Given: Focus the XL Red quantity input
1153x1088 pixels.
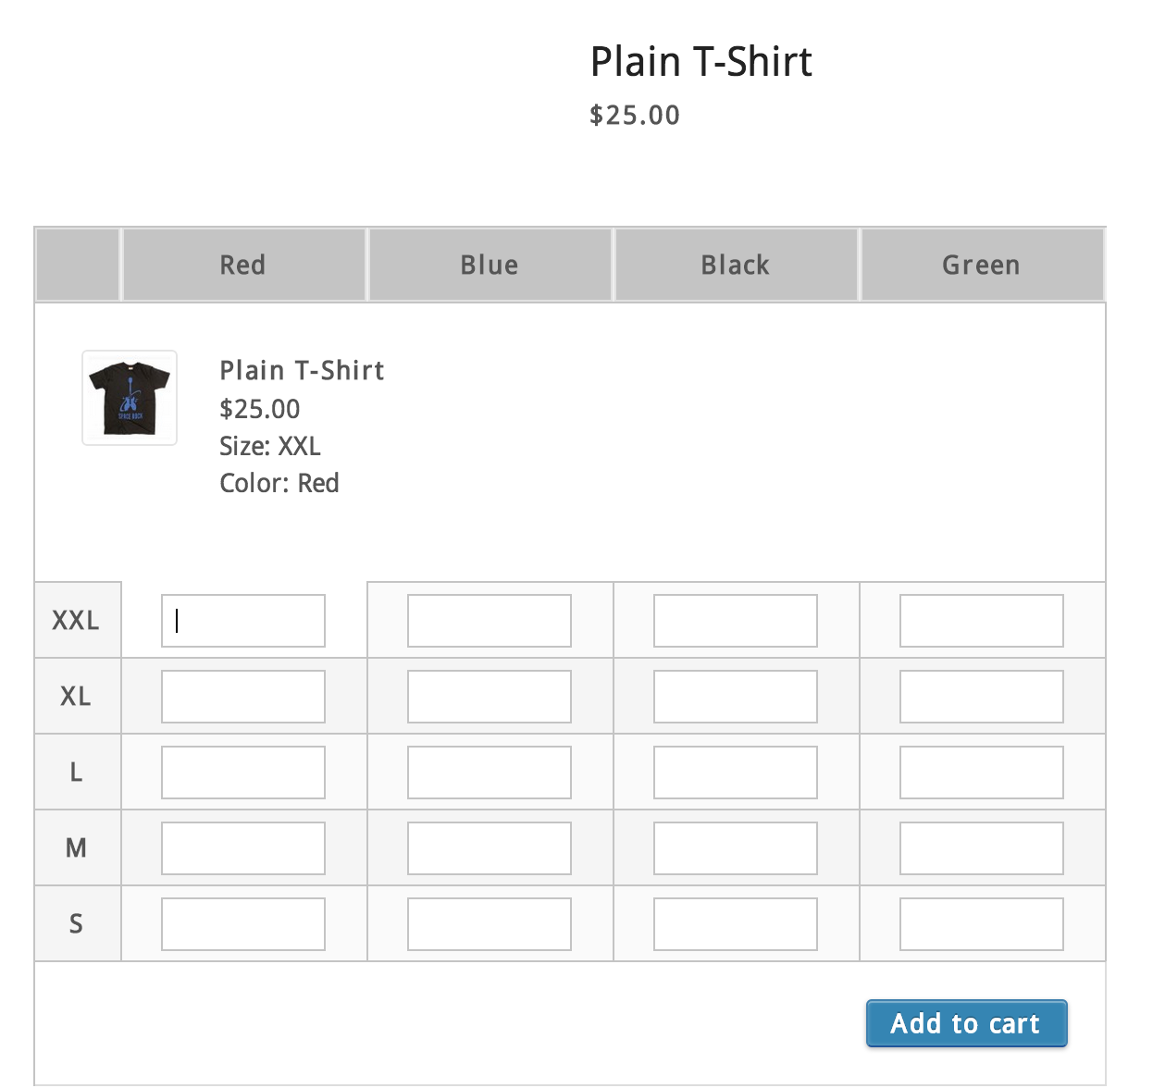Looking at the screenshot, I should [x=243, y=697].
